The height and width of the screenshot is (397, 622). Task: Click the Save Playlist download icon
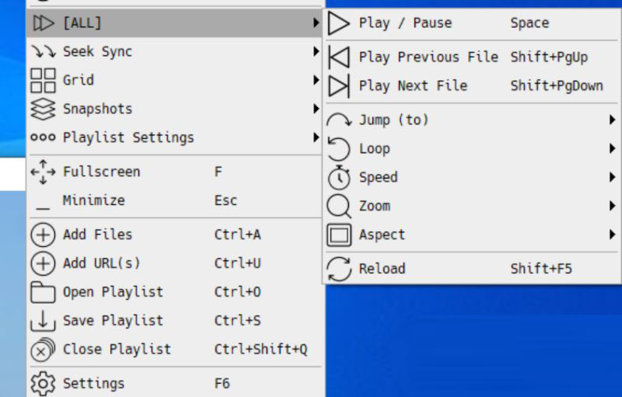pyautogui.click(x=43, y=321)
